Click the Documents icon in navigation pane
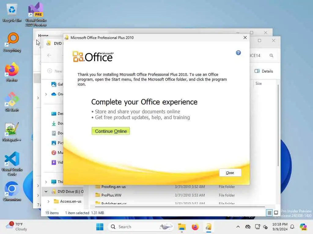Image resolution: width=313 pixels, height=234 pixels. pos(54,133)
